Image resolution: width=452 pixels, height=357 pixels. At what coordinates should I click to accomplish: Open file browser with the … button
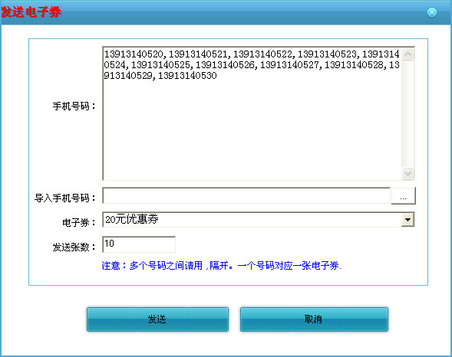[x=404, y=196]
